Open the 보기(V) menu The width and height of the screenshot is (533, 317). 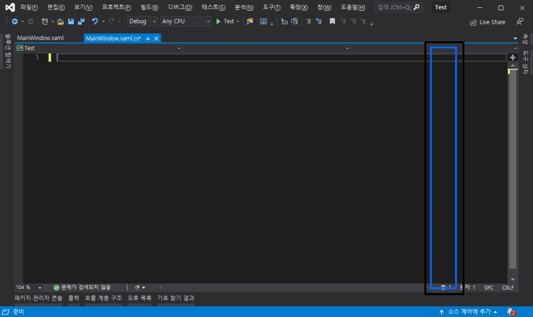[x=83, y=7]
